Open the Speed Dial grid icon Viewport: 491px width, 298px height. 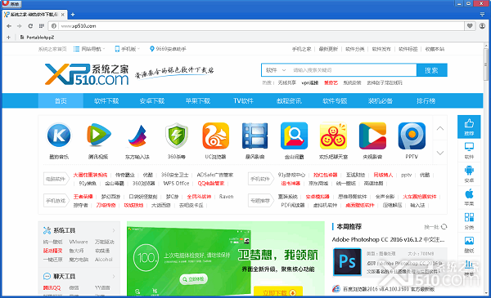pyautogui.click(x=42, y=26)
